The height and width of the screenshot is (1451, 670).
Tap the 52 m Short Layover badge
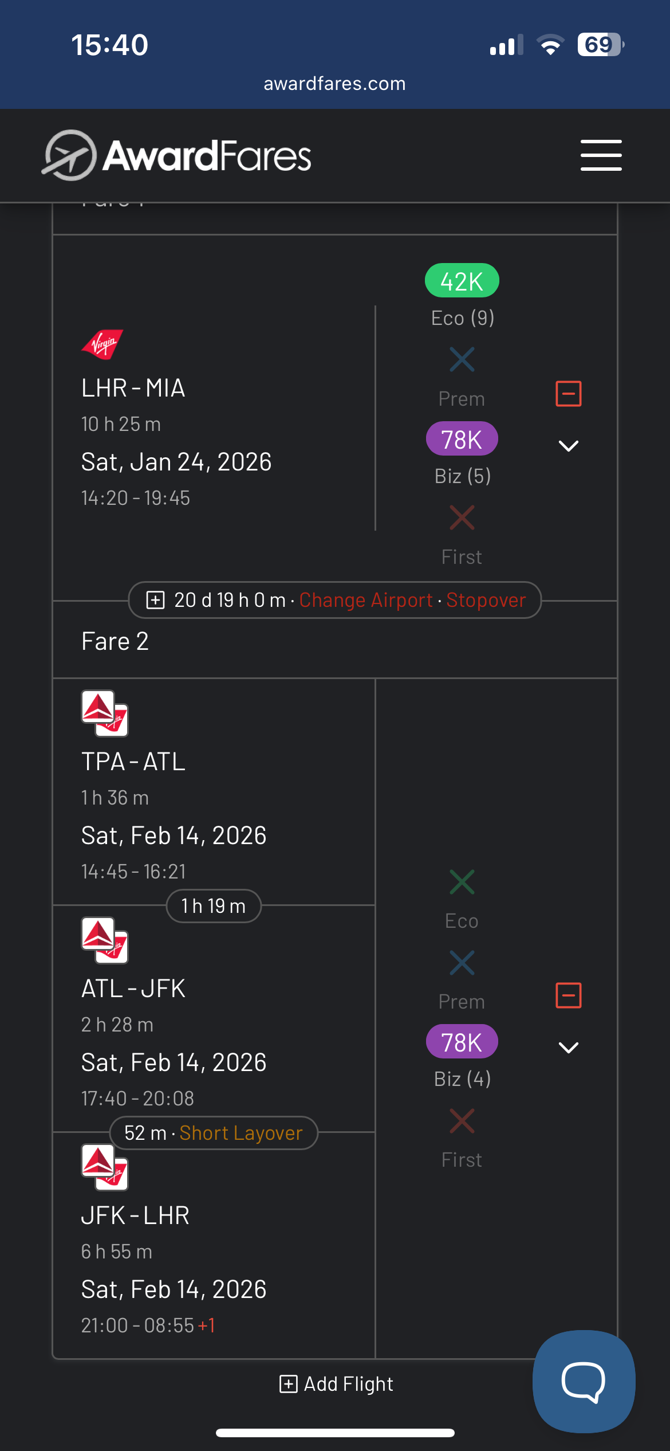[x=214, y=1133]
